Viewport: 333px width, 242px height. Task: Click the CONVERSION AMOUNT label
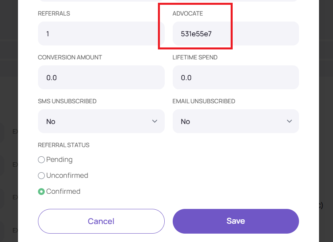coord(70,57)
